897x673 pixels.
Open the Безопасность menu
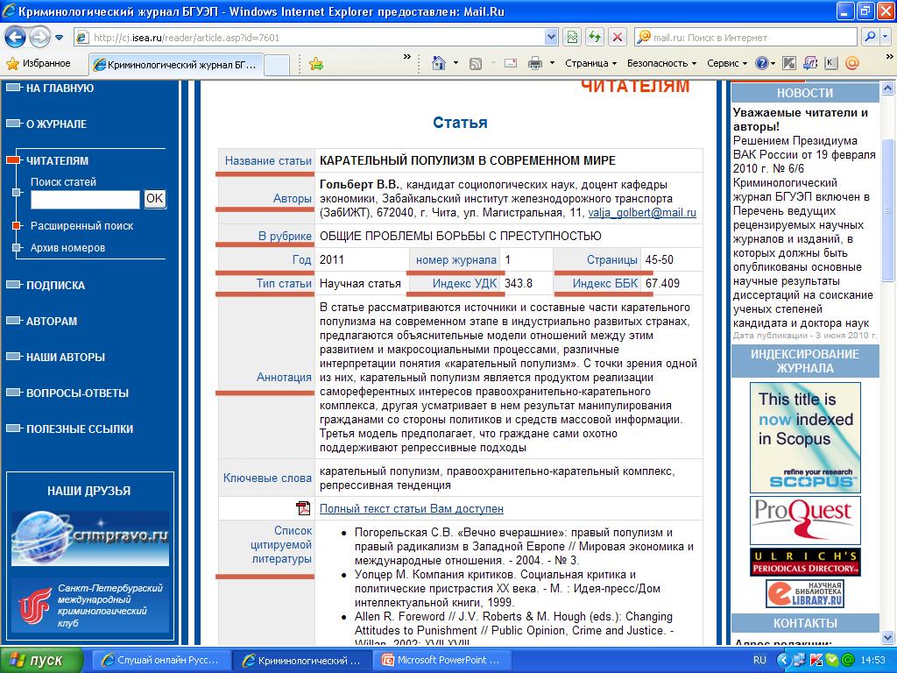(x=661, y=63)
